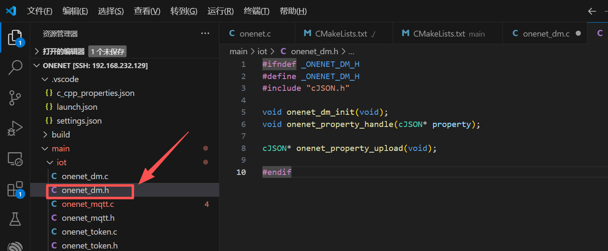Click the VS Code logo icon

click(11, 11)
